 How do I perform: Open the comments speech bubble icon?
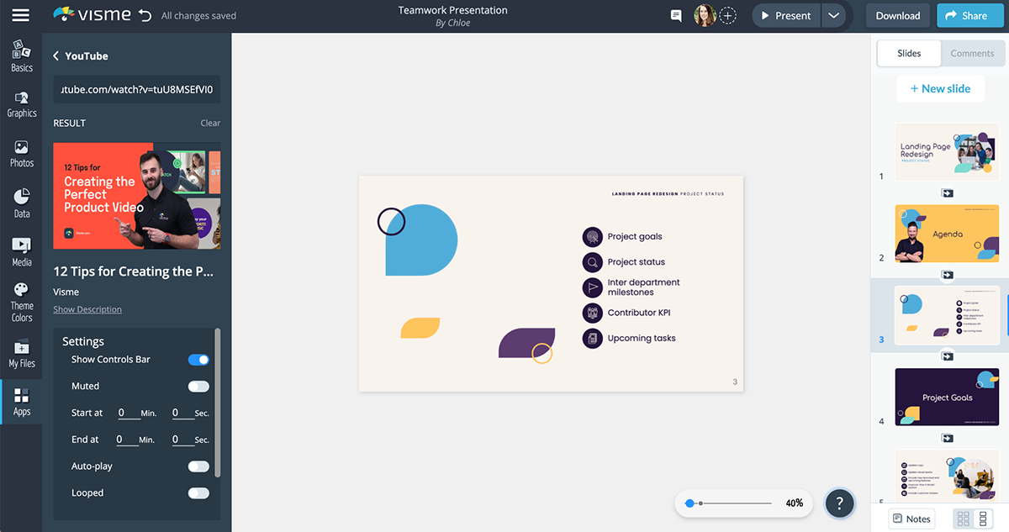(676, 15)
